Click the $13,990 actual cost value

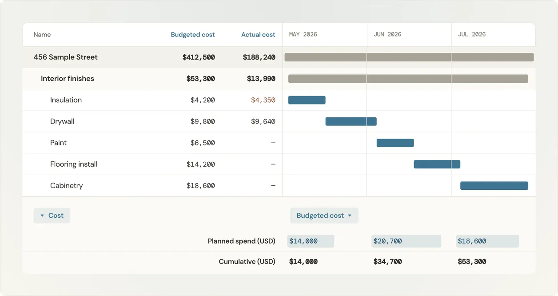pyautogui.click(x=261, y=79)
